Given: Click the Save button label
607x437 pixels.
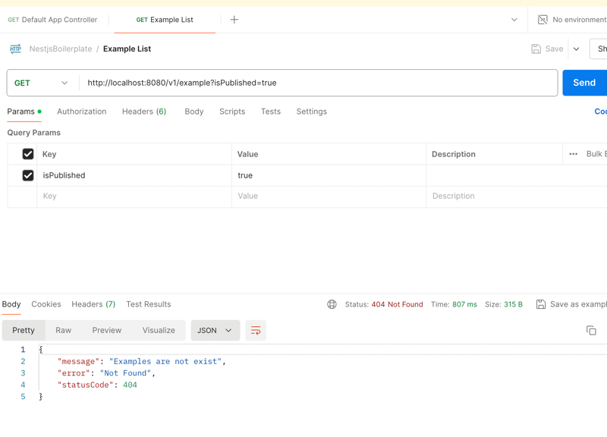Looking at the screenshot, I should click(x=554, y=49).
